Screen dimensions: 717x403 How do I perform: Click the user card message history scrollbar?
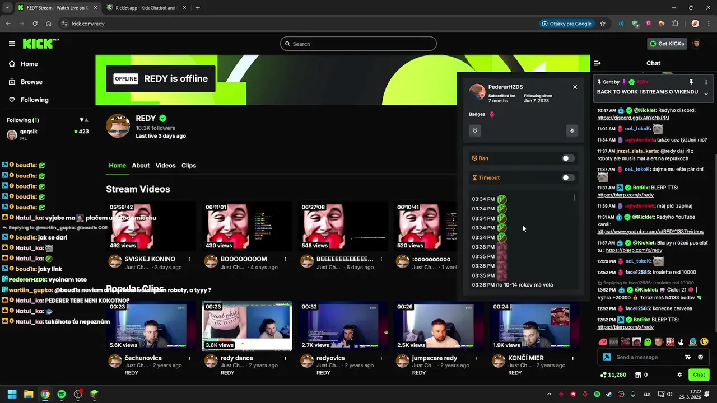[x=574, y=198]
